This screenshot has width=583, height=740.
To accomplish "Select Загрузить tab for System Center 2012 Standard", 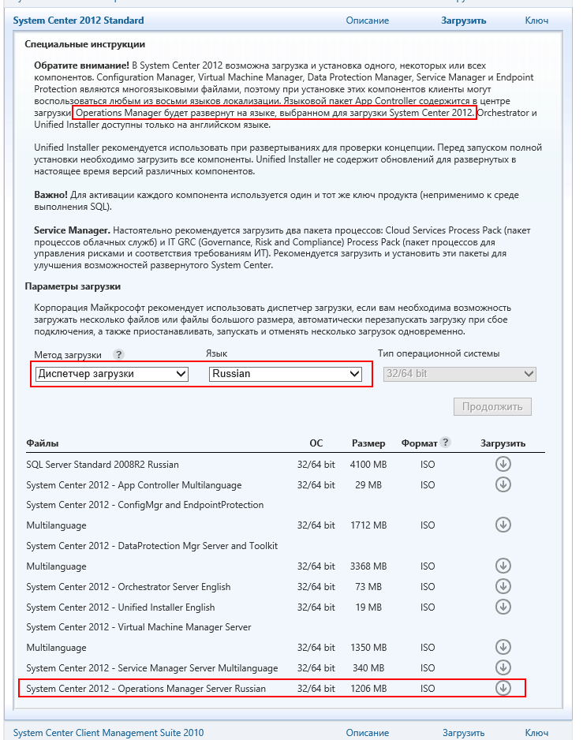I will point(464,21).
